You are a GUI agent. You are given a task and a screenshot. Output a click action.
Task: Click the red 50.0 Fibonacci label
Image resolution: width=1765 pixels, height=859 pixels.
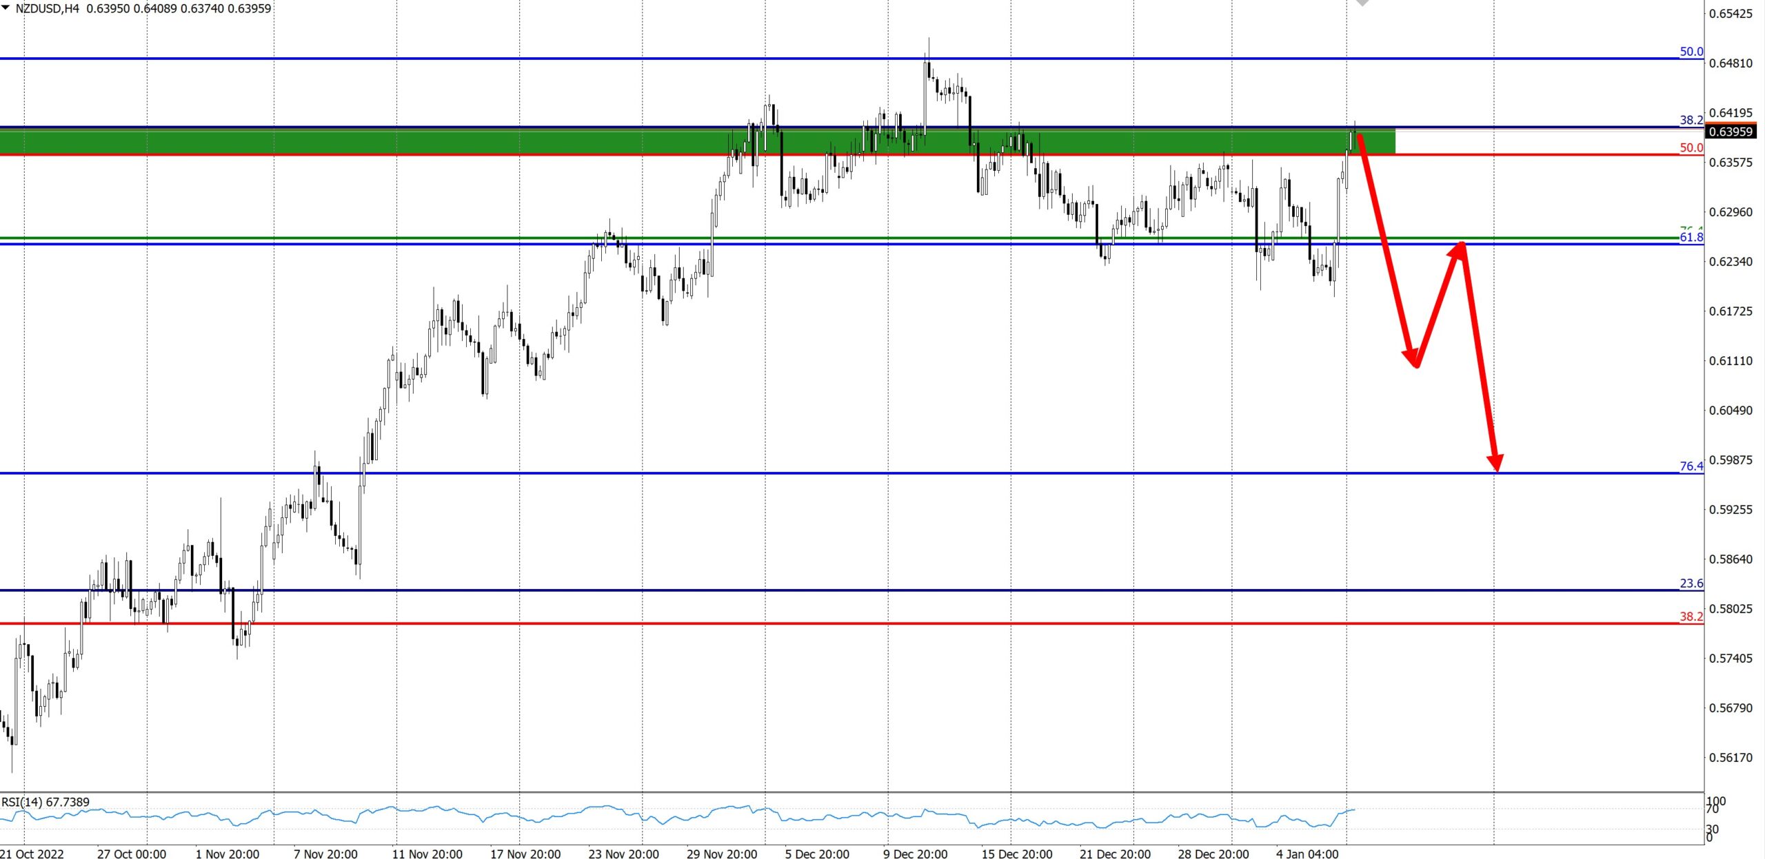pos(1691,147)
